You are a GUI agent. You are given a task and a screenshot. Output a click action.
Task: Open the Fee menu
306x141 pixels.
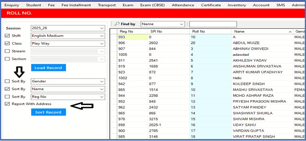coord(51,5)
